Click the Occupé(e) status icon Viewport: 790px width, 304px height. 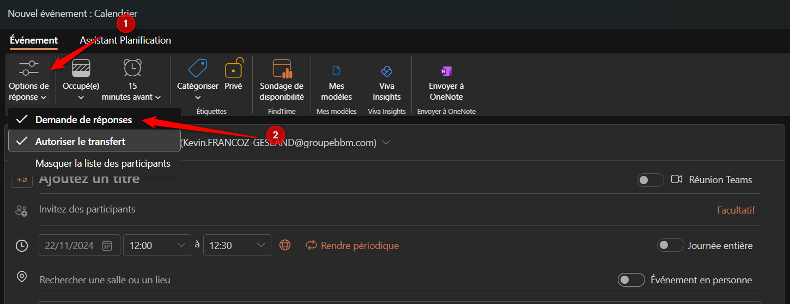[81, 69]
